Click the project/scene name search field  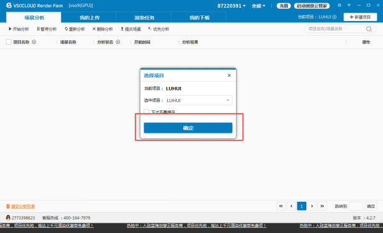click(x=336, y=29)
